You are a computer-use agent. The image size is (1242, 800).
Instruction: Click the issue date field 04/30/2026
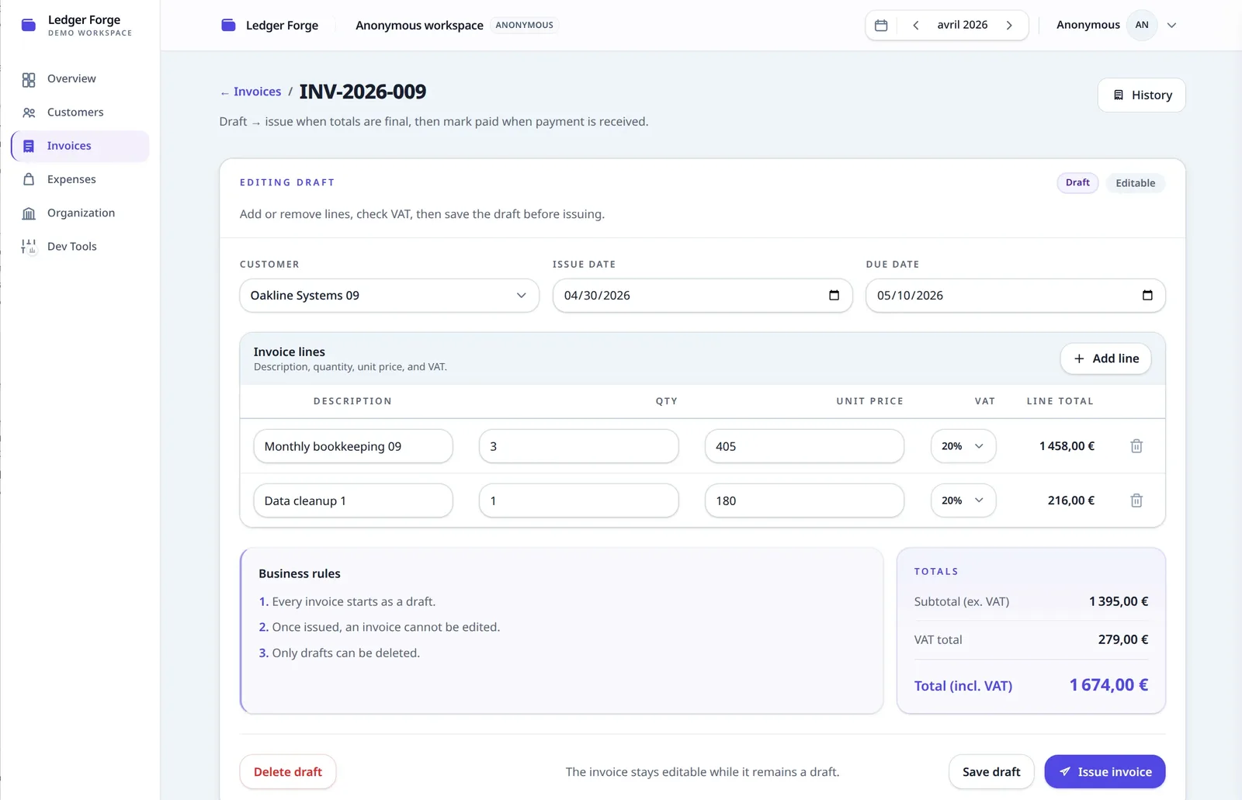[x=703, y=296]
